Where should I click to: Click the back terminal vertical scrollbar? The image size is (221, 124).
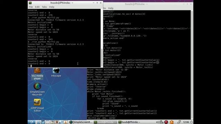pos(192,65)
